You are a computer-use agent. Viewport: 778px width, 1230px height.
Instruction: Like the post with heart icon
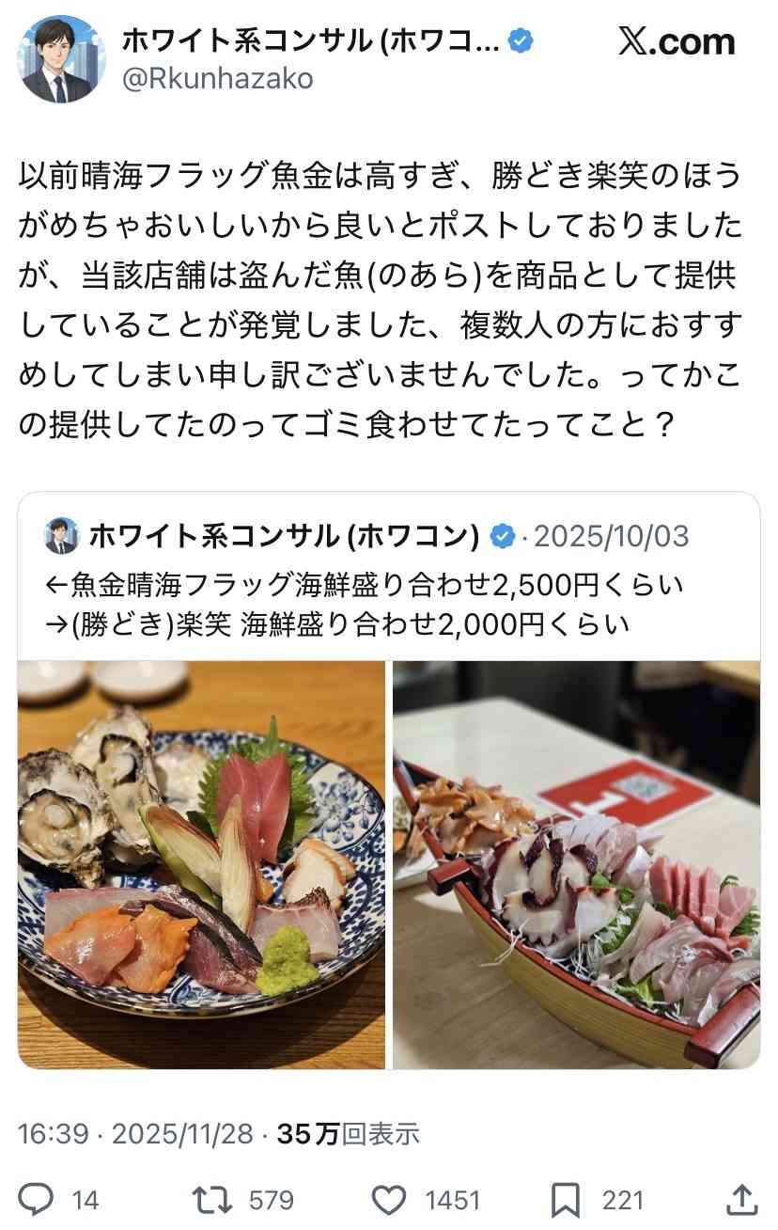point(388,1200)
